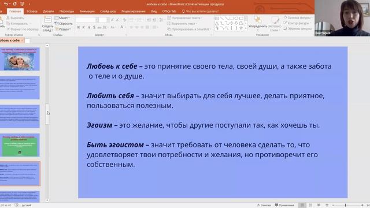The width and height of the screenshot is (370, 208).
Task: Open Контур фигуры dropdown
Action: [297, 23]
